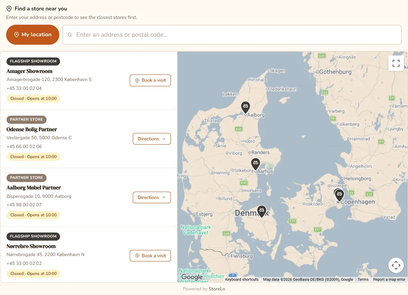Focus the address or postal code field
408x295 pixels.
tap(232, 35)
